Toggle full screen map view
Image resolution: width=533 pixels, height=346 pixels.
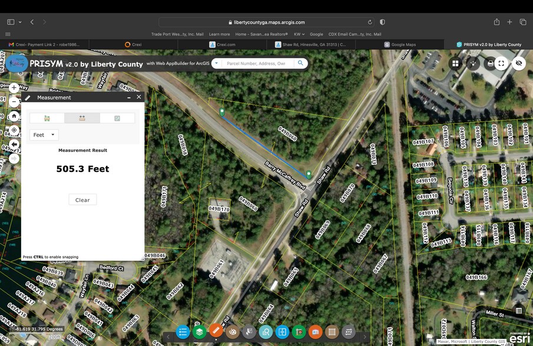pyautogui.click(x=501, y=63)
